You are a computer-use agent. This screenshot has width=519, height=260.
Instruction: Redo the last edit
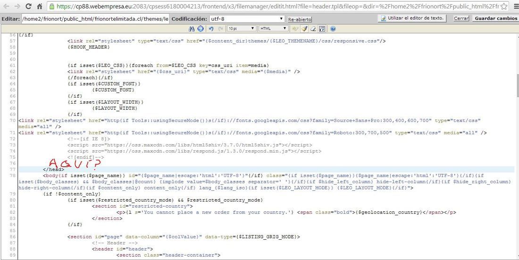click(220, 29)
